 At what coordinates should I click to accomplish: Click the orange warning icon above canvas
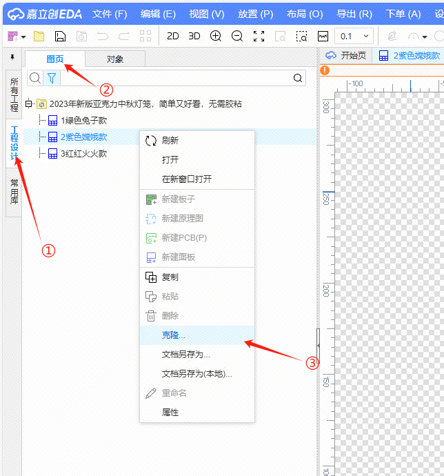click(325, 70)
